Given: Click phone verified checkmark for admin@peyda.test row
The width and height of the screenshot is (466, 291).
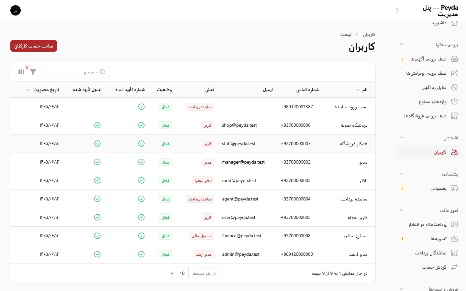Looking at the screenshot, I should [141, 254].
